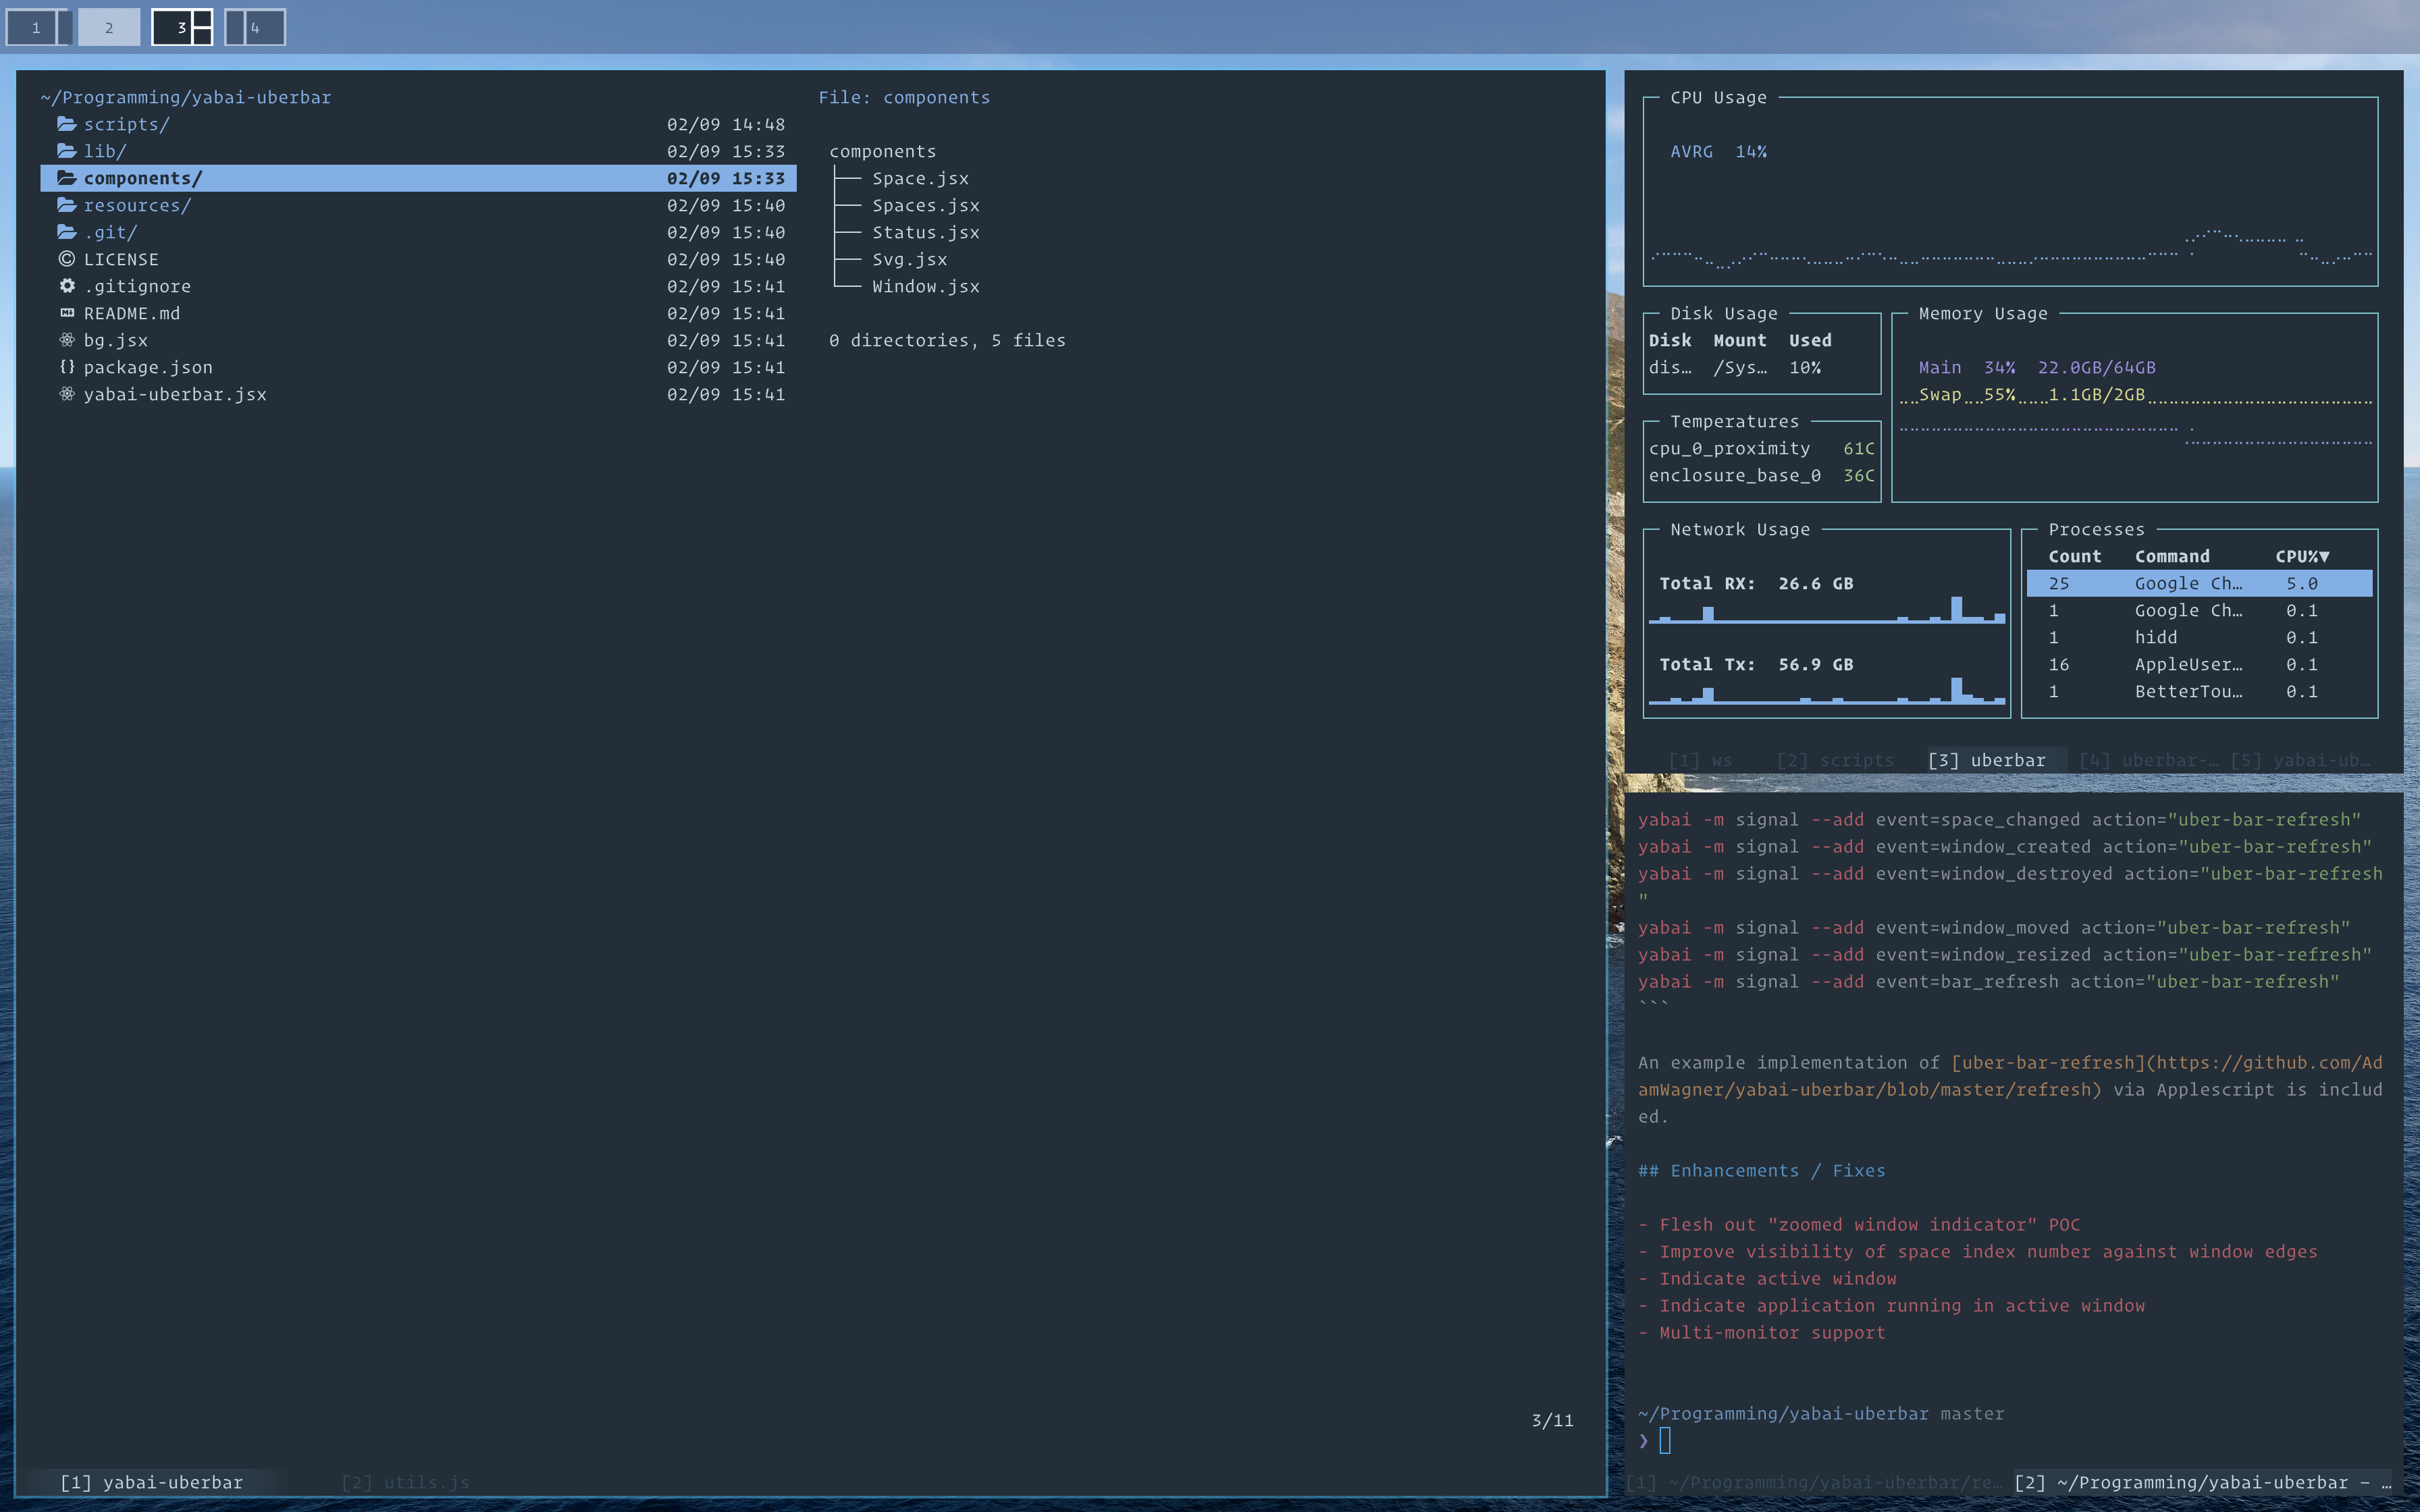Select the components/ directory row
Image resolution: width=2420 pixels, height=1512 pixels.
point(418,178)
